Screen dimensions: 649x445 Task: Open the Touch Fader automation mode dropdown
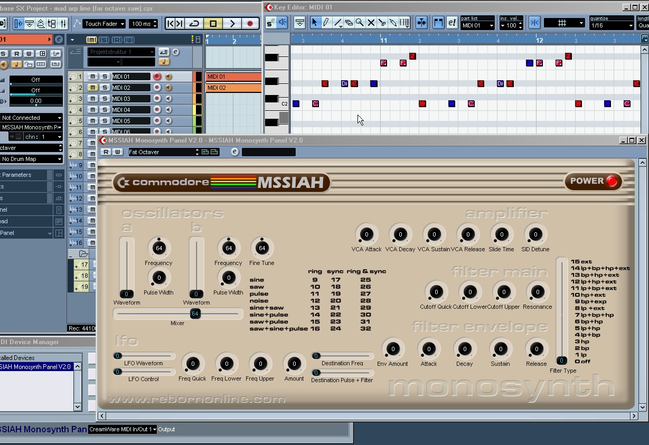pyautogui.click(x=104, y=24)
